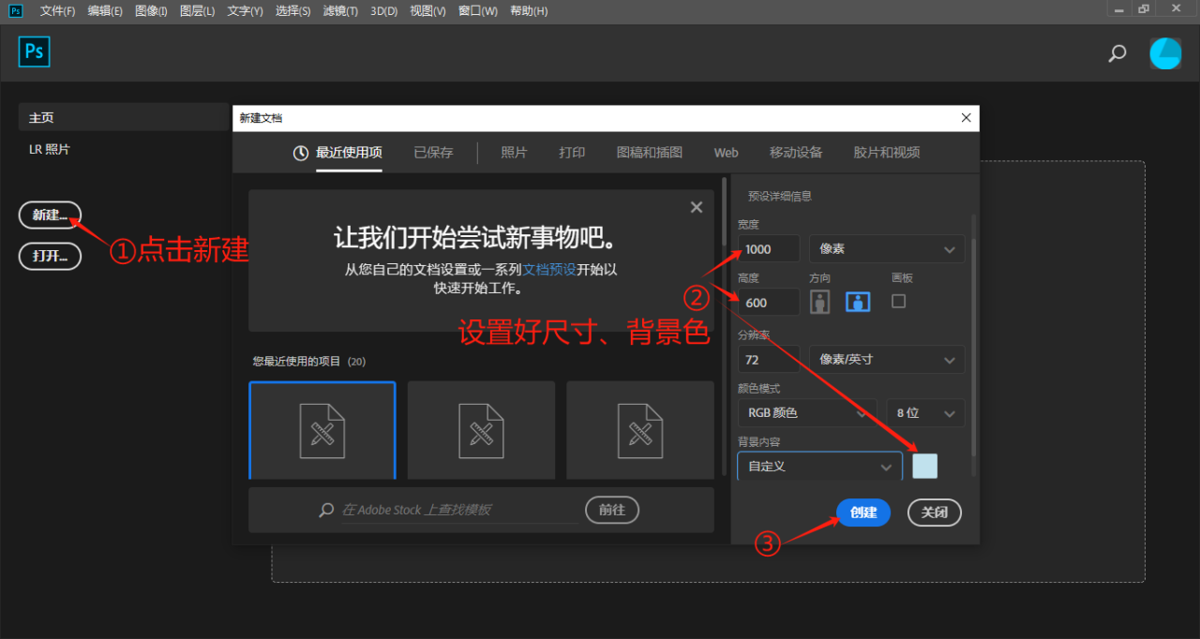Open the 8 位 bit depth dropdown
The height and width of the screenshot is (639, 1200).
pos(925,412)
